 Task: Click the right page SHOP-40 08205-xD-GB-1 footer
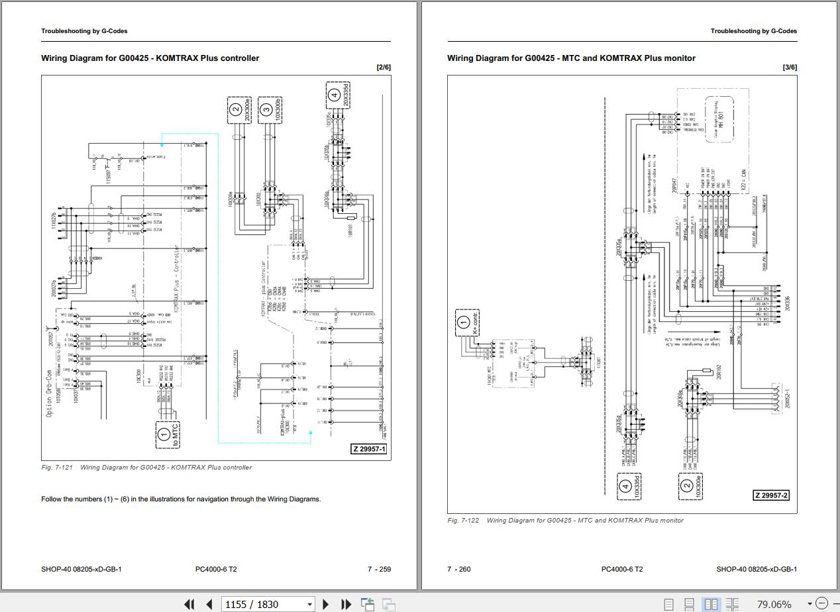pyautogui.click(x=757, y=569)
